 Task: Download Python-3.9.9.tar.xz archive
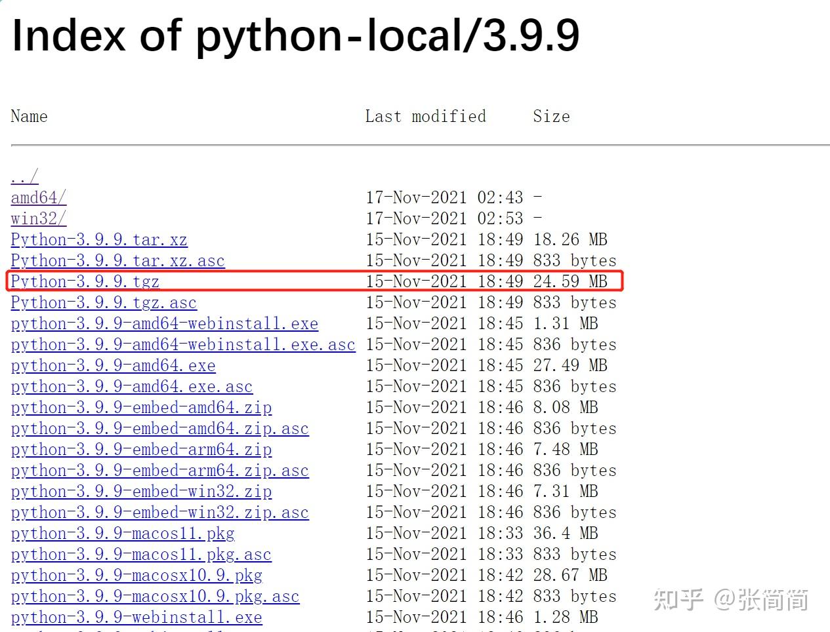(98, 239)
